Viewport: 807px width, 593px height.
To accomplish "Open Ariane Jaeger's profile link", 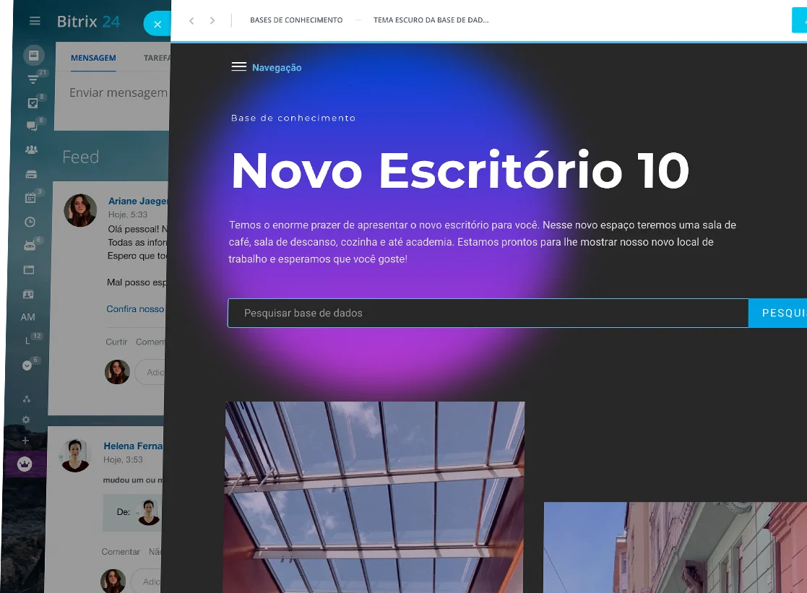I will click(x=137, y=202).
